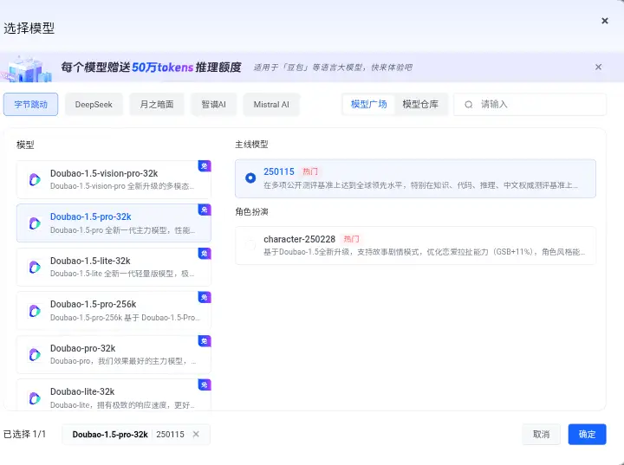Select Doubao-1.5-lite-32k model card
Viewport: 624px width, 465px height.
point(114,268)
